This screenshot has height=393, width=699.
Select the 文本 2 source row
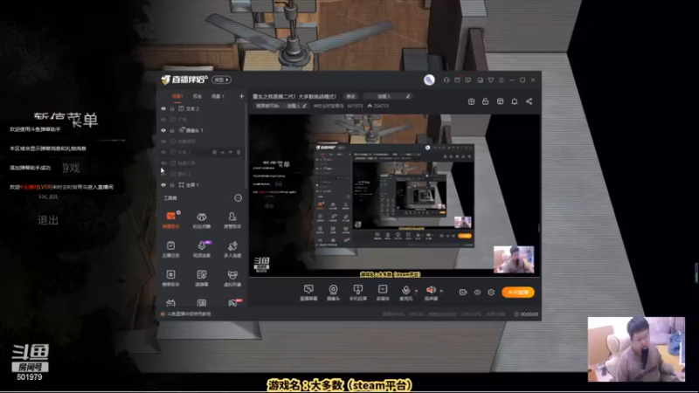coord(202,108)
